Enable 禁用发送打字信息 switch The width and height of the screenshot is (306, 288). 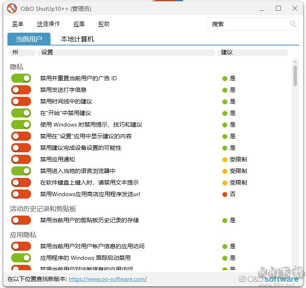click(x=21, y=90)
